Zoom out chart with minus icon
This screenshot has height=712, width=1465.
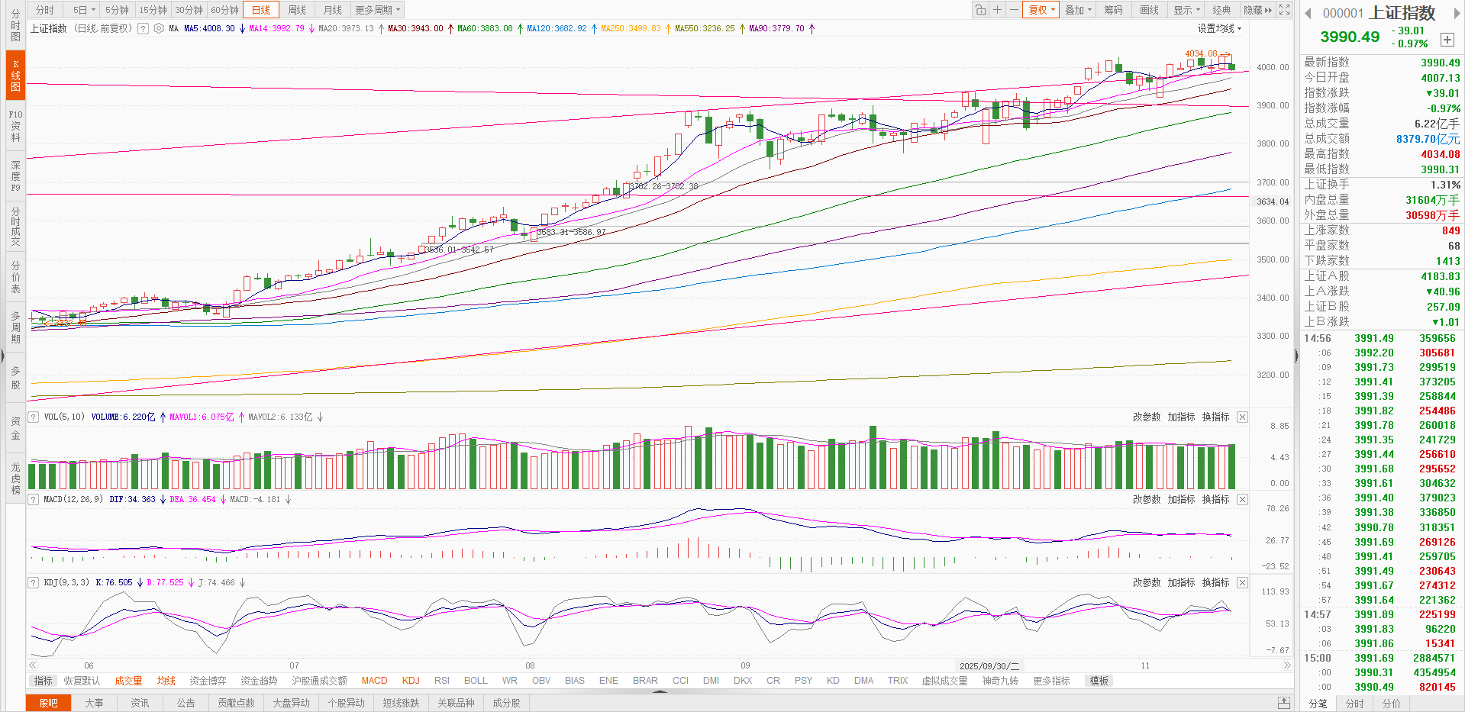tap(1014, 10)
